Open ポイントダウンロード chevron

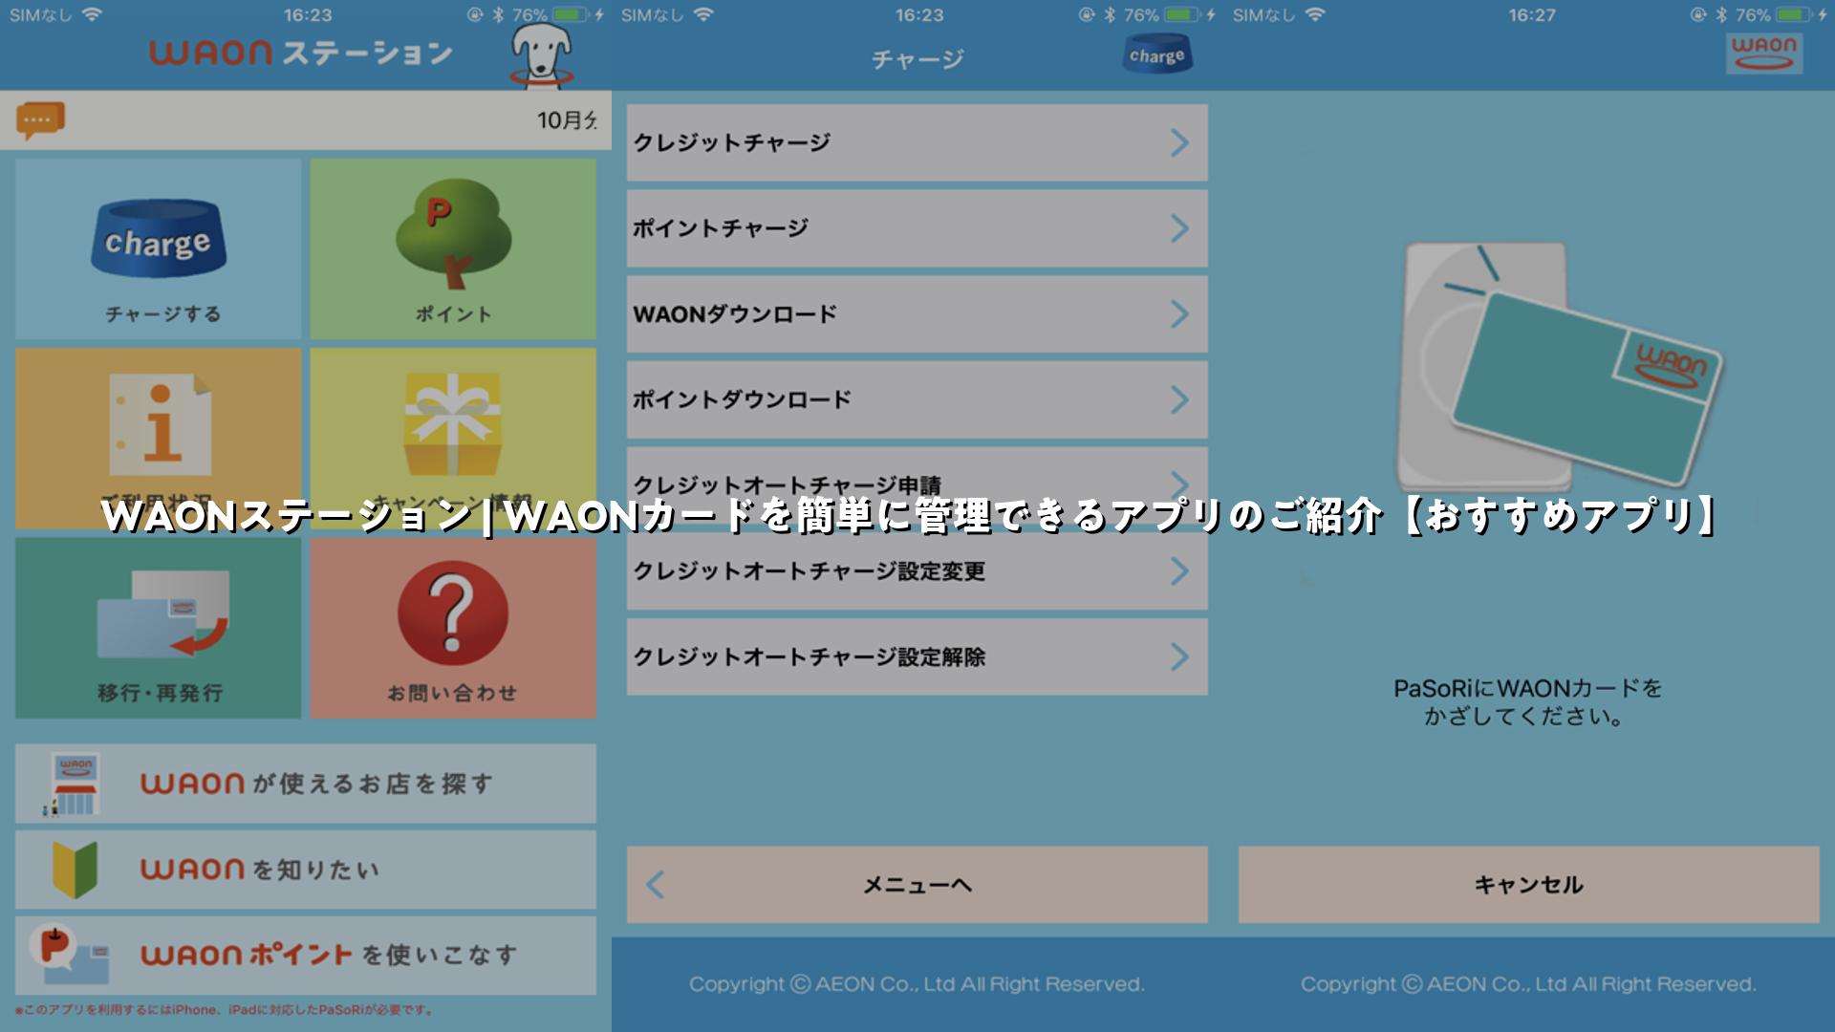1180,399
